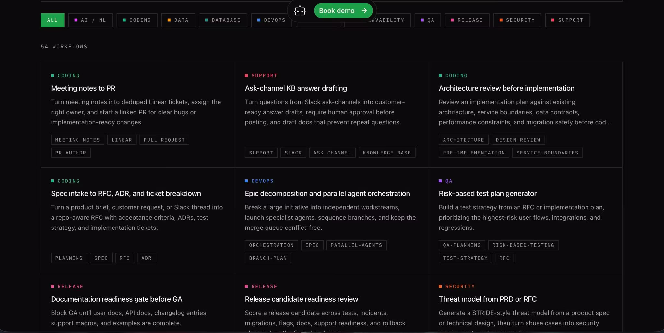Select the DEVOPS filter chip

[x=271, y=20]
